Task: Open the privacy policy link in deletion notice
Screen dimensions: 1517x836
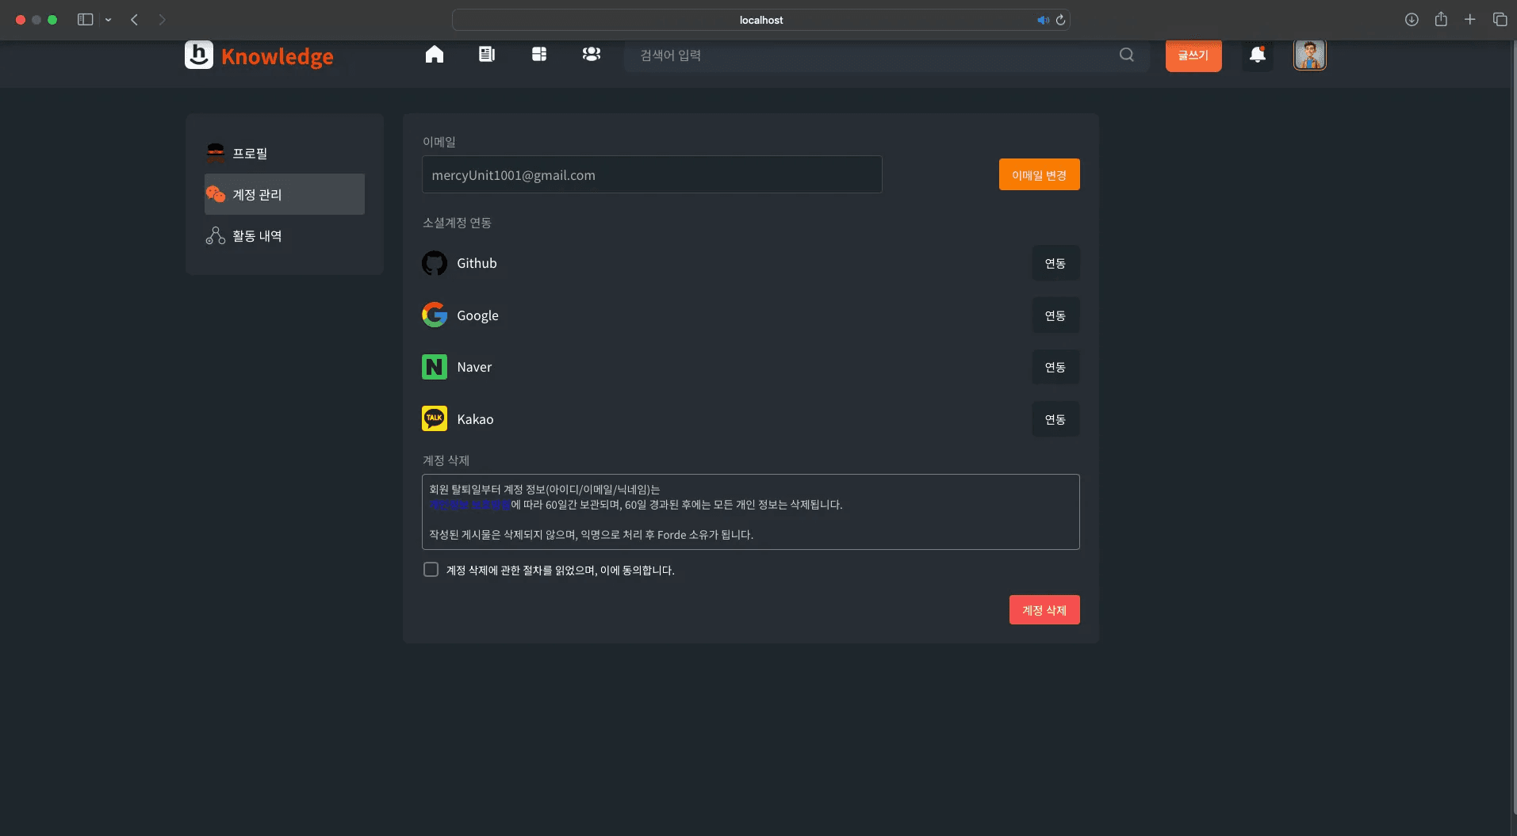Action: [x=469, y=505]
